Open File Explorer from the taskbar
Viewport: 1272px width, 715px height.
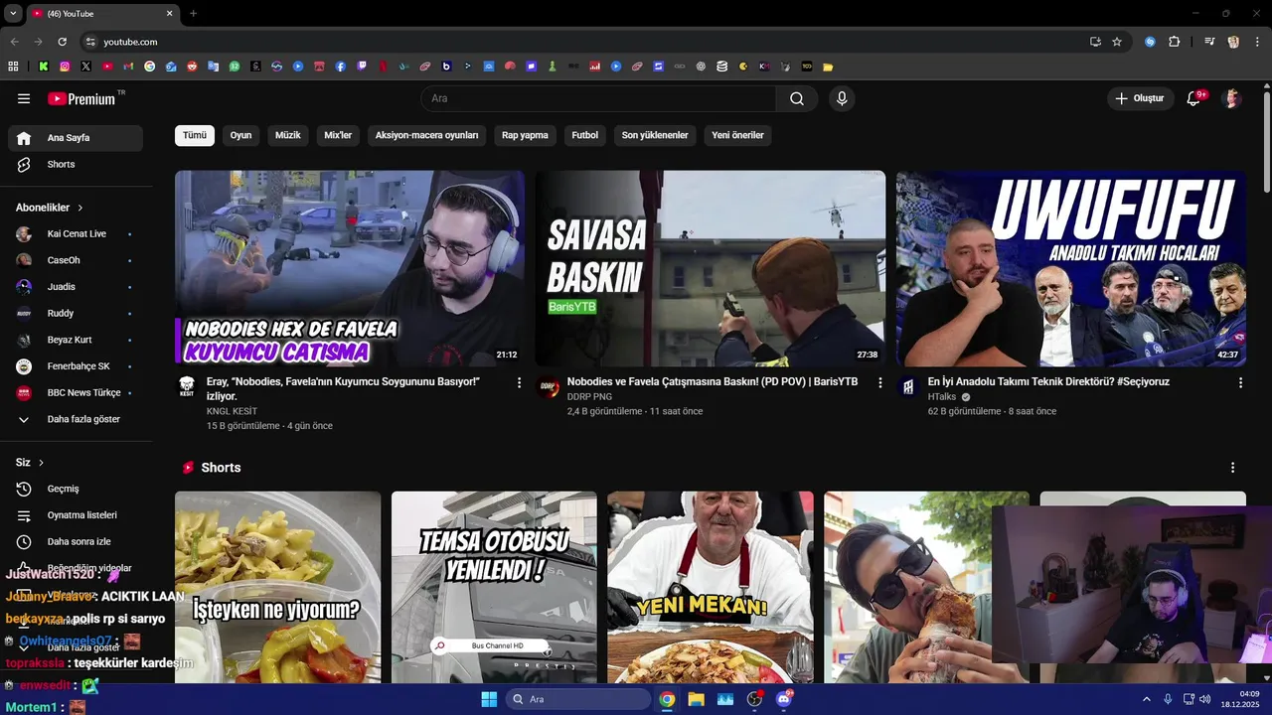point(696,699)
